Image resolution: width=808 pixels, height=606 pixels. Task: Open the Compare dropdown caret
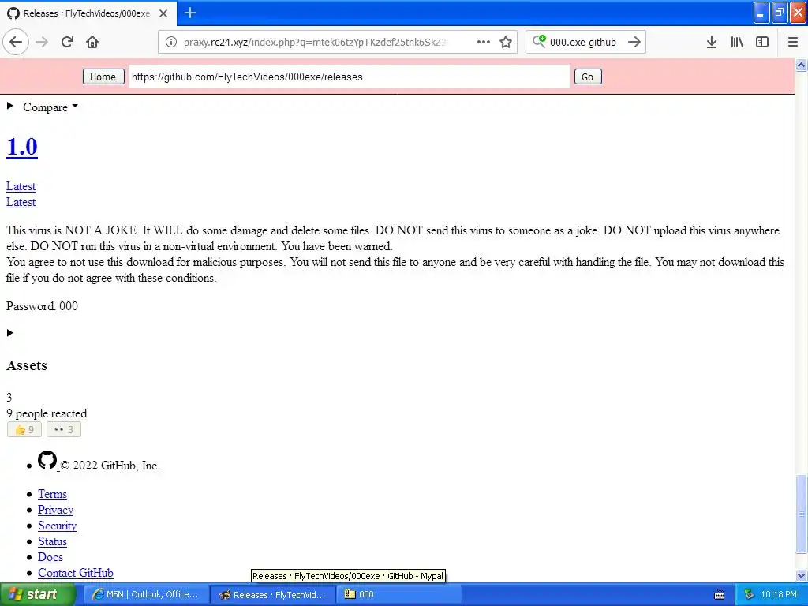75,106
